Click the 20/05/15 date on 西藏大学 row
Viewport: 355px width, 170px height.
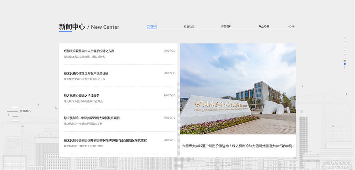[169, 118]
